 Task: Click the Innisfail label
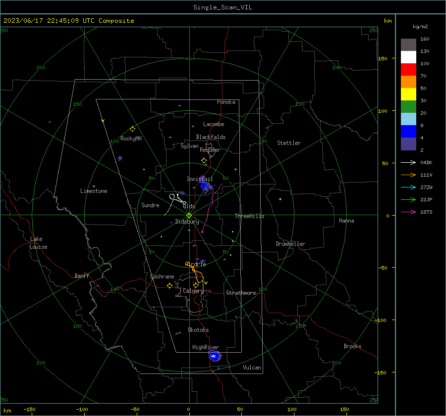pos(200,179)
